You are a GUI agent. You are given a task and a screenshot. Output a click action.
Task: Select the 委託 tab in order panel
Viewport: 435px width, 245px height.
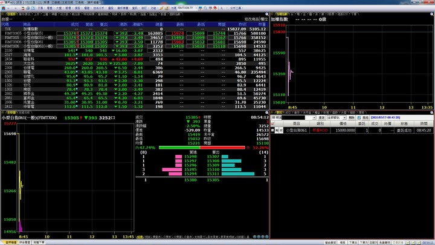pyautogui.click(x=279, y=113)
